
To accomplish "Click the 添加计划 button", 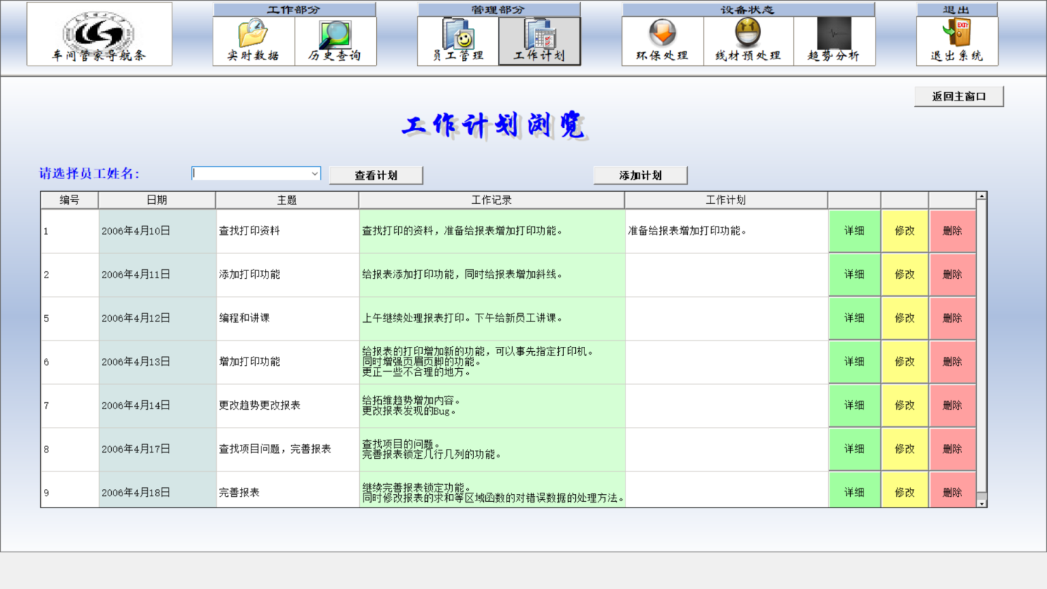I will [x=640, y=176].
